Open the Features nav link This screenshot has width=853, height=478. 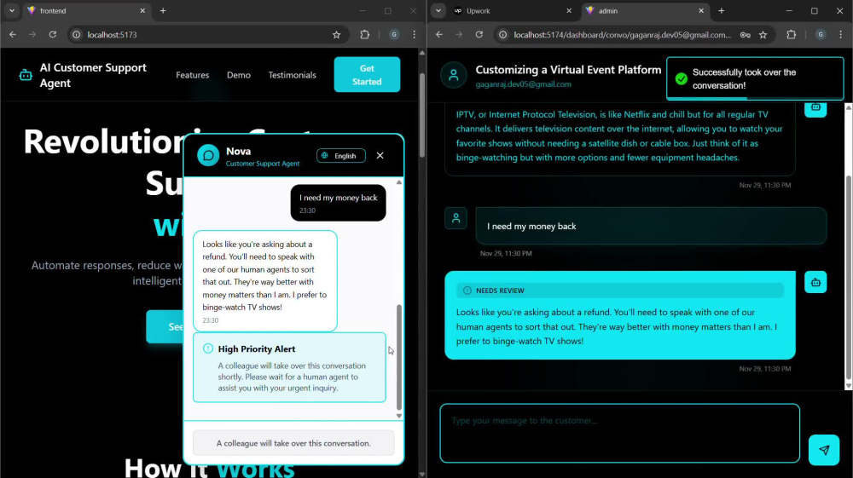(193, 75)
